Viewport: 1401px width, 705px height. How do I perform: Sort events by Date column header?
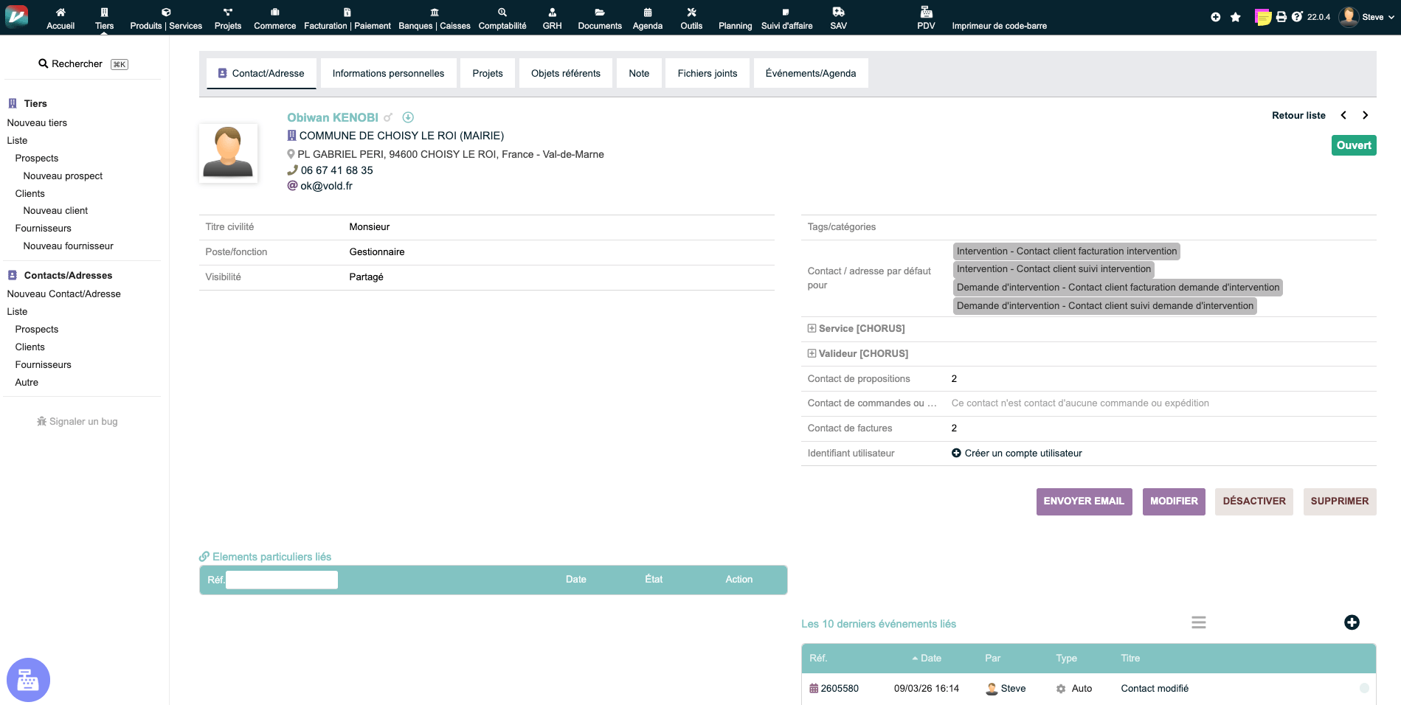(930, 659)
